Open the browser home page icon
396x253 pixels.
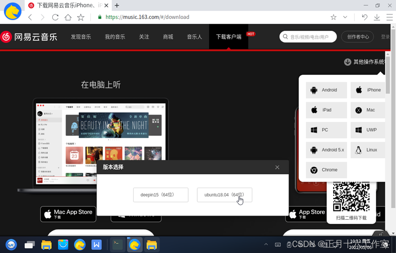tap(68, 17)
